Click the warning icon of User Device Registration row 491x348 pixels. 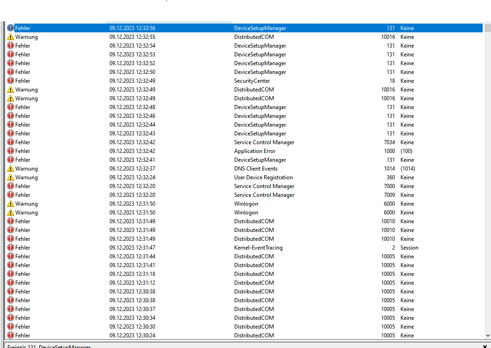10,177
